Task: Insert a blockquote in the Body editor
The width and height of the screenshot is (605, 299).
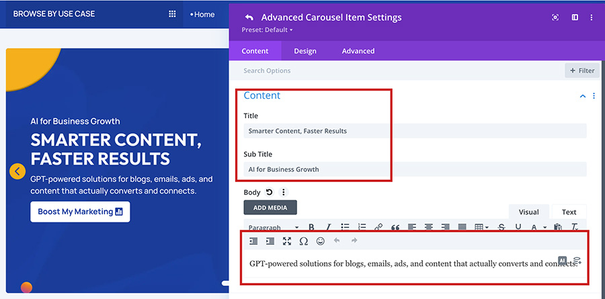Action: (x=395, y=228)
